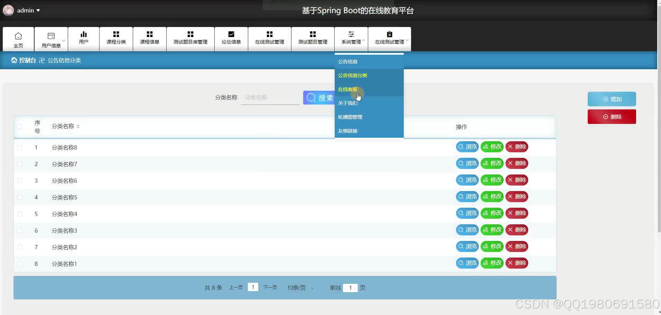Screen dimensions: 661x315
Task: Click the 系统管理 sliders icon
Action: (351, 34)
